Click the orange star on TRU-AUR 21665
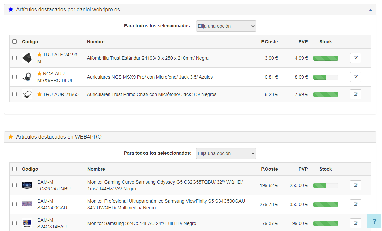This screenshot has width=382, height=231. (39, 94)
